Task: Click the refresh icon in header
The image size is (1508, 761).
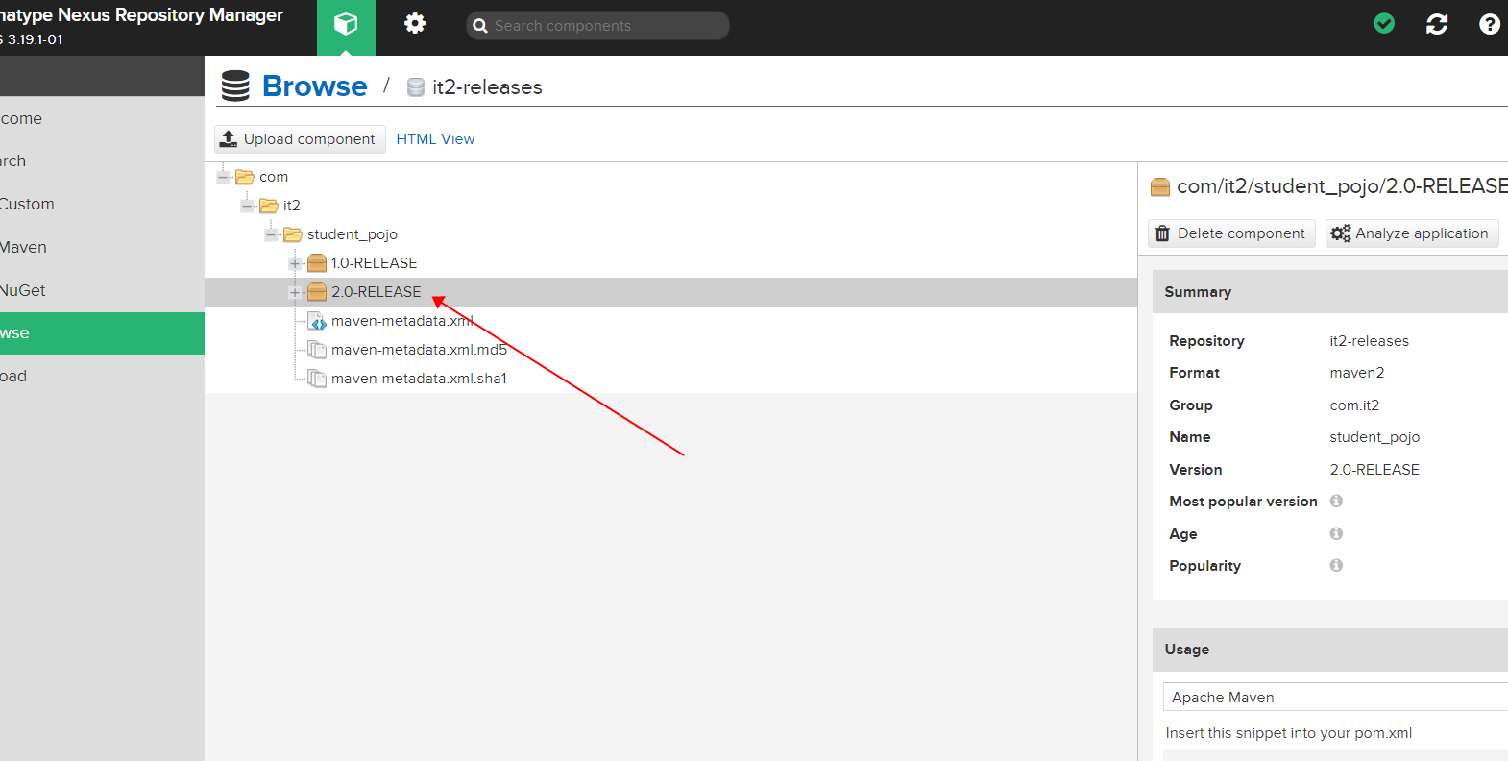Action: pyautogui.click(x=1437, y=24)
